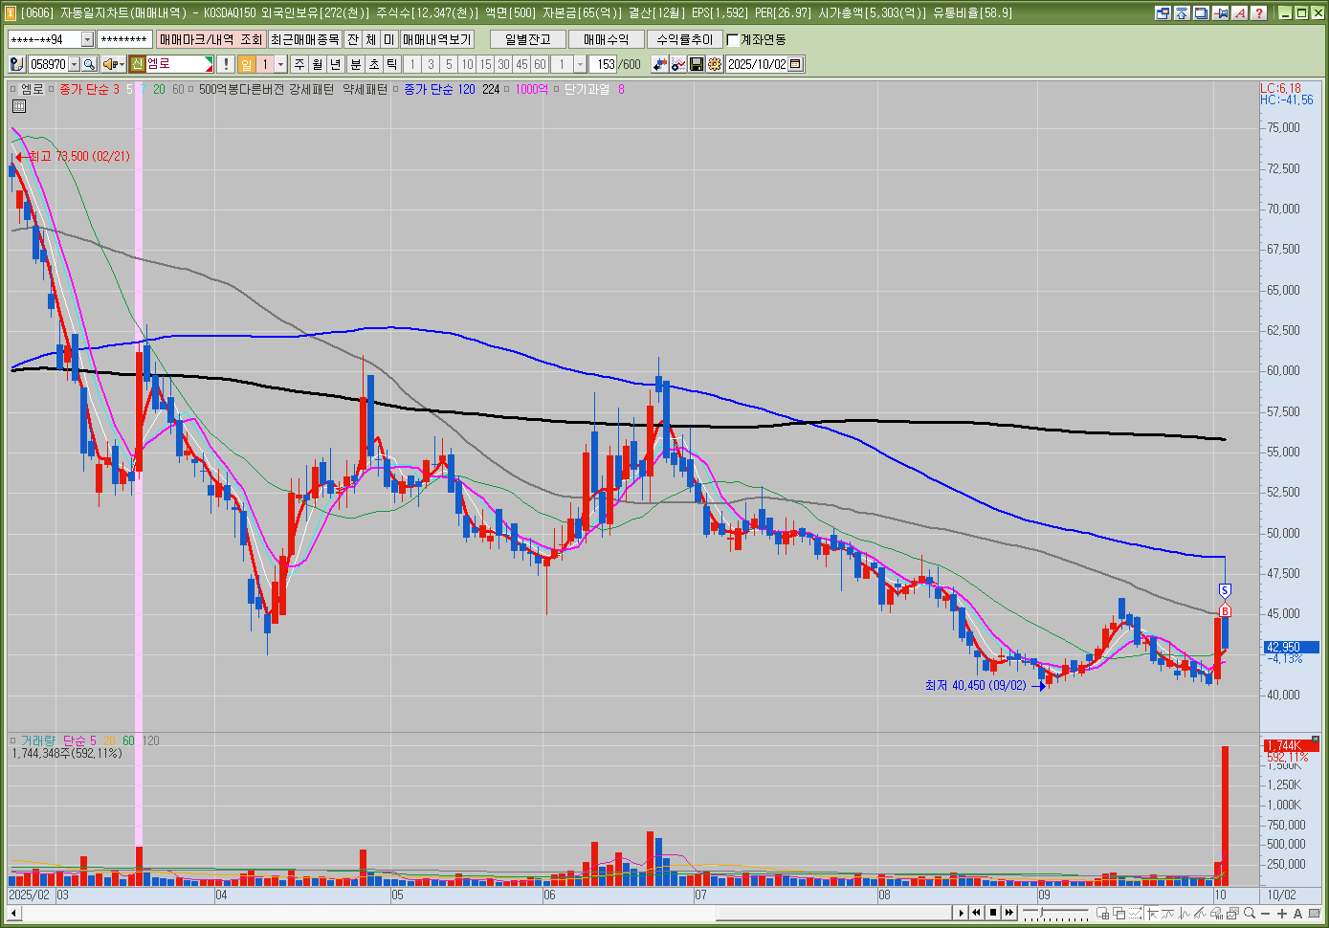
Task: Click the S sell marker on the chart
Action: tap(1225, 590)
